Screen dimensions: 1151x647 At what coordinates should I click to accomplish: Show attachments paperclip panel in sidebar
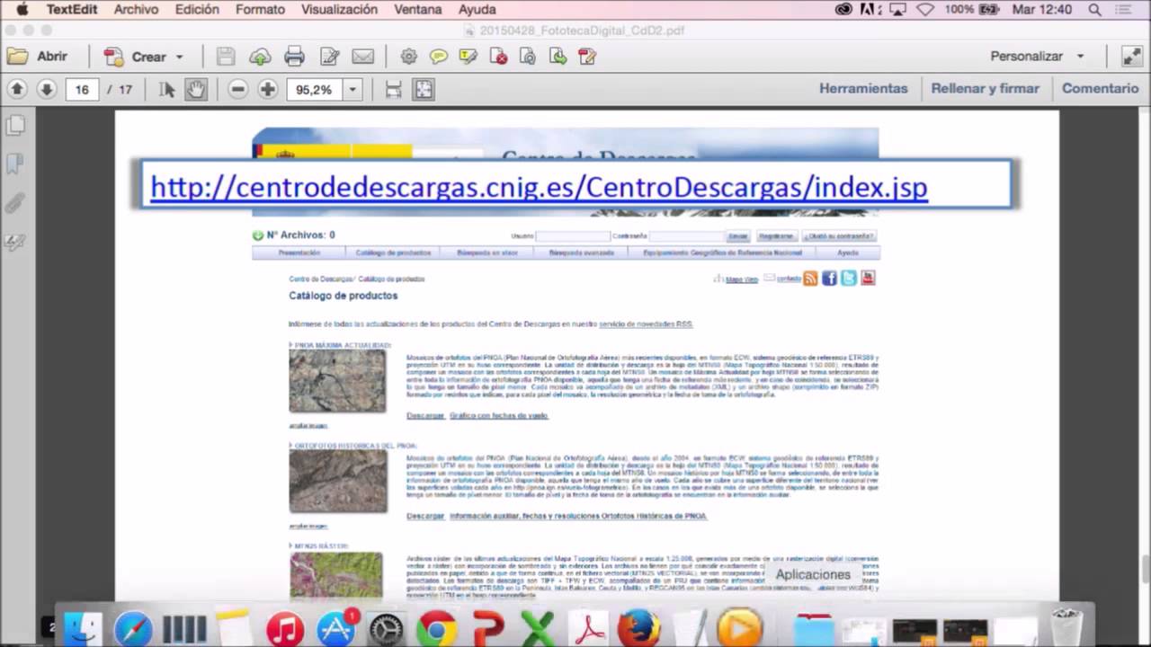(15, 203)
